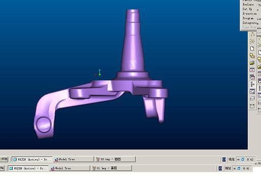Select Program in the menu list
This screenshot has height=196, width=261.
[248, 18]
